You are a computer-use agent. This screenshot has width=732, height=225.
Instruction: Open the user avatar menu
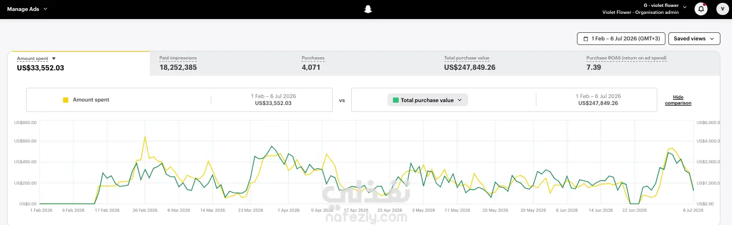(722, 9)
